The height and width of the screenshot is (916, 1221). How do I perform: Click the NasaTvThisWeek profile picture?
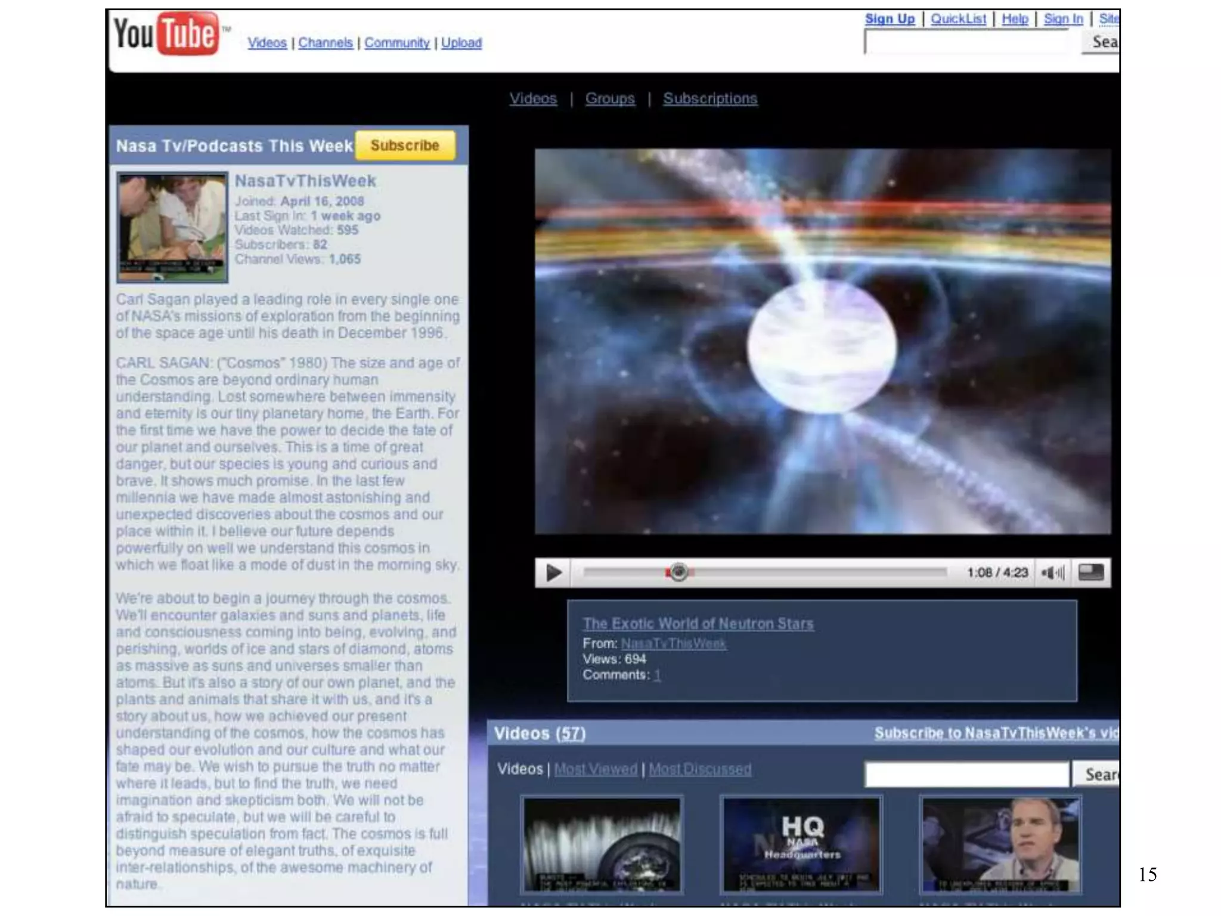(x=172, y=227)
